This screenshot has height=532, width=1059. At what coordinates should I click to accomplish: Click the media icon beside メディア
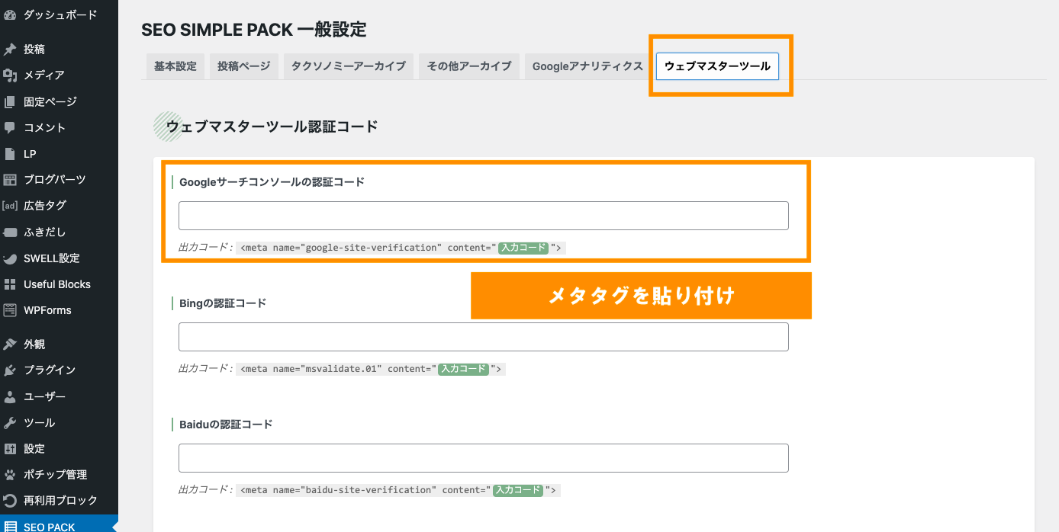pyautogui.click(x=10, y=75)
